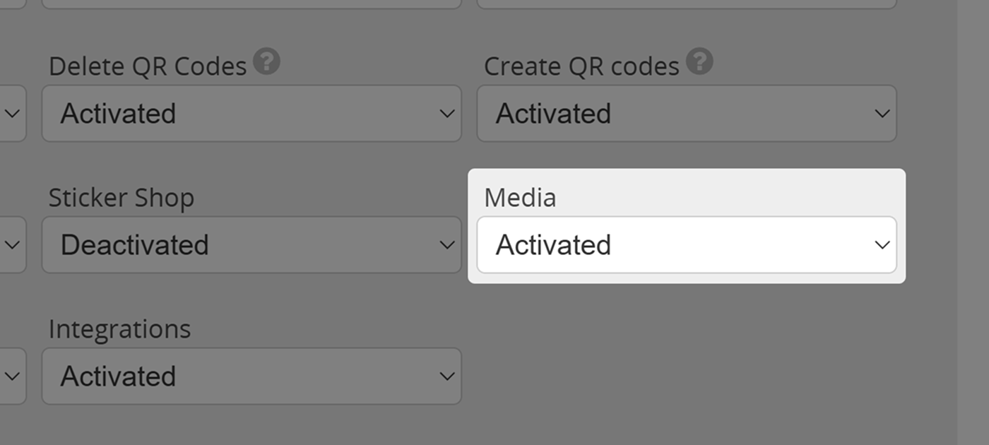Expand the Delete QR Codes selector
Image resolution: width=989 pixels, height=445 pixels.
[252, 113]
